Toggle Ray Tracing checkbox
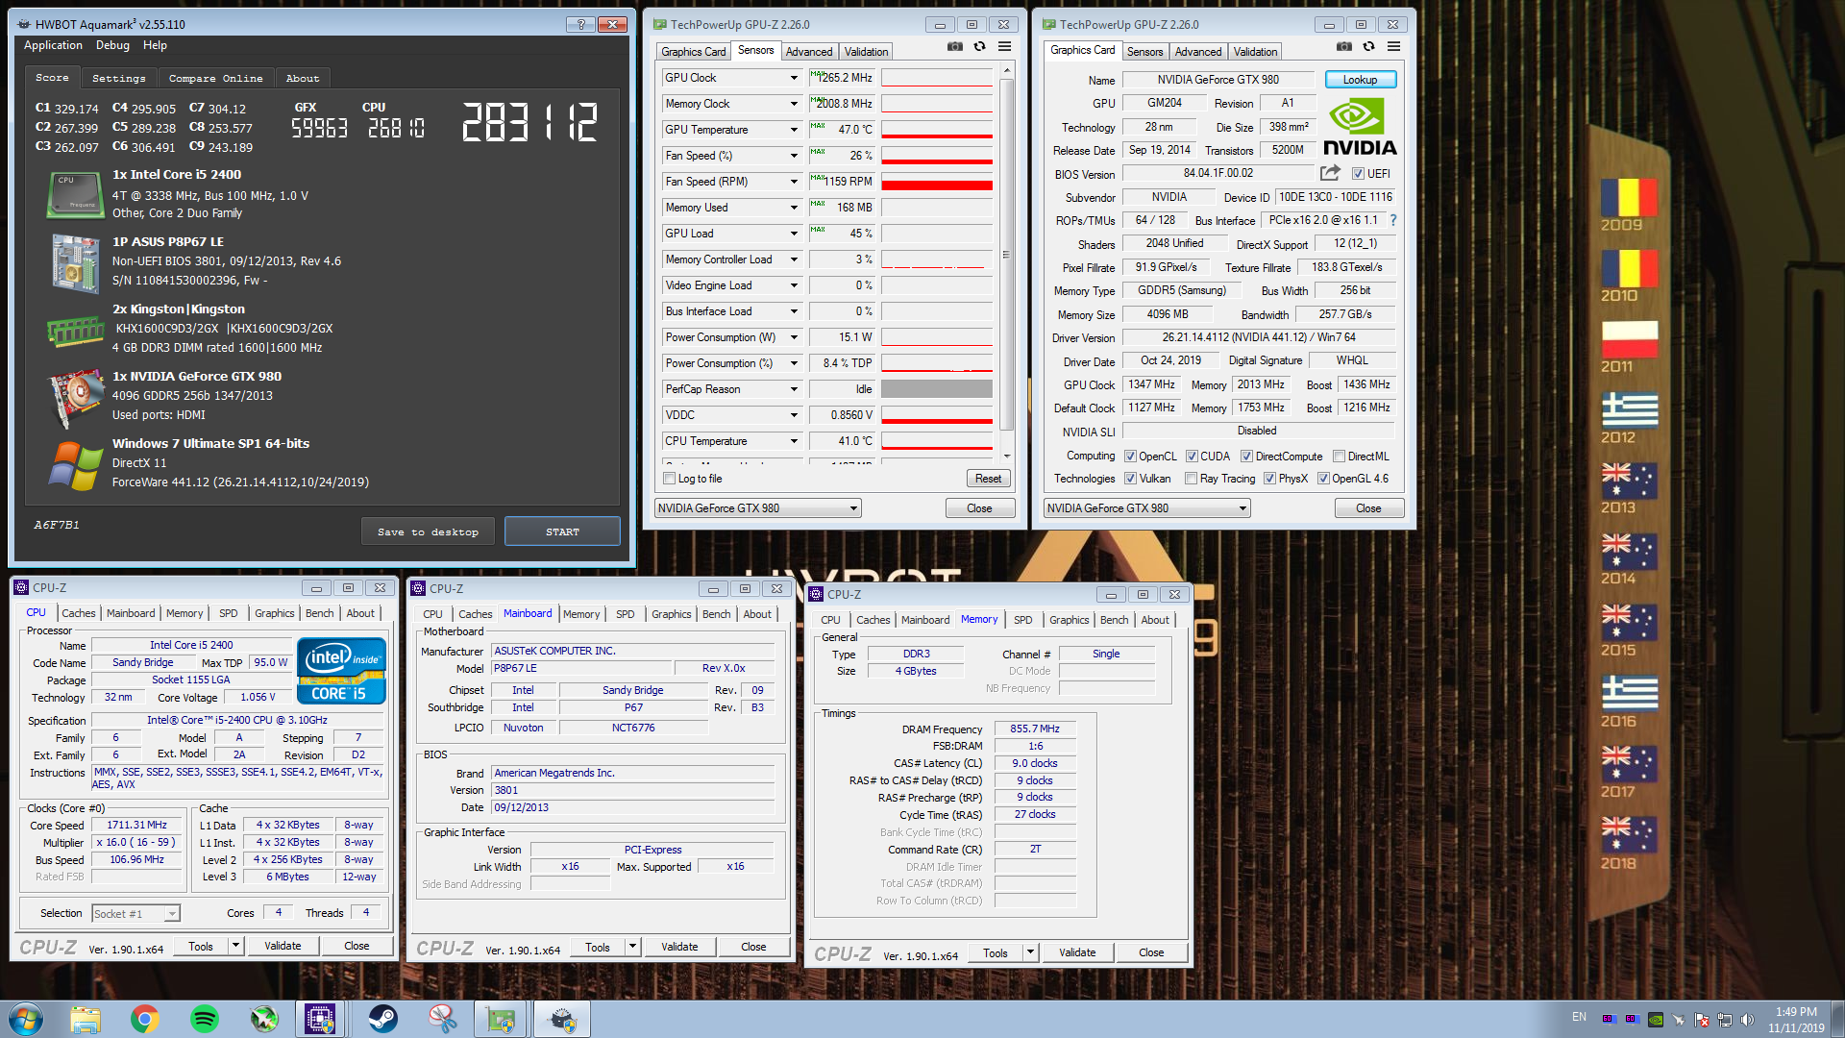Image resolution: width=1845 pixels, height=1038 pixels. (x=1192, y=479)
